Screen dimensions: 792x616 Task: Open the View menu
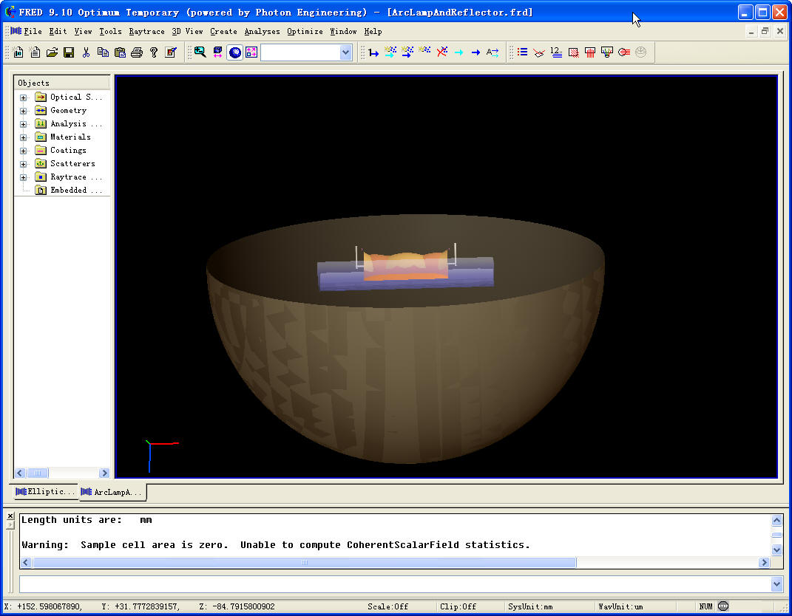pos(83,31)
